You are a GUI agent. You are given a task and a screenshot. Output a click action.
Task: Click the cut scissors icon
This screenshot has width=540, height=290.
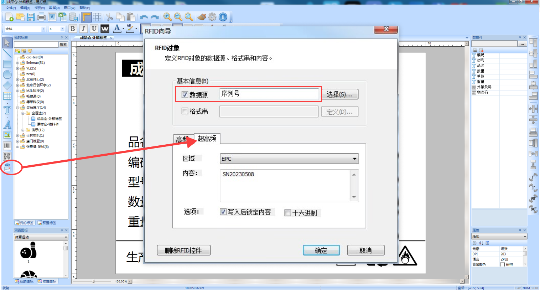click(x=109, y=17)
